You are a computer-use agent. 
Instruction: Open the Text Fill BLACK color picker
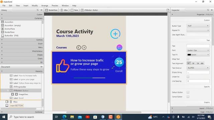click(x=198, y=55)
